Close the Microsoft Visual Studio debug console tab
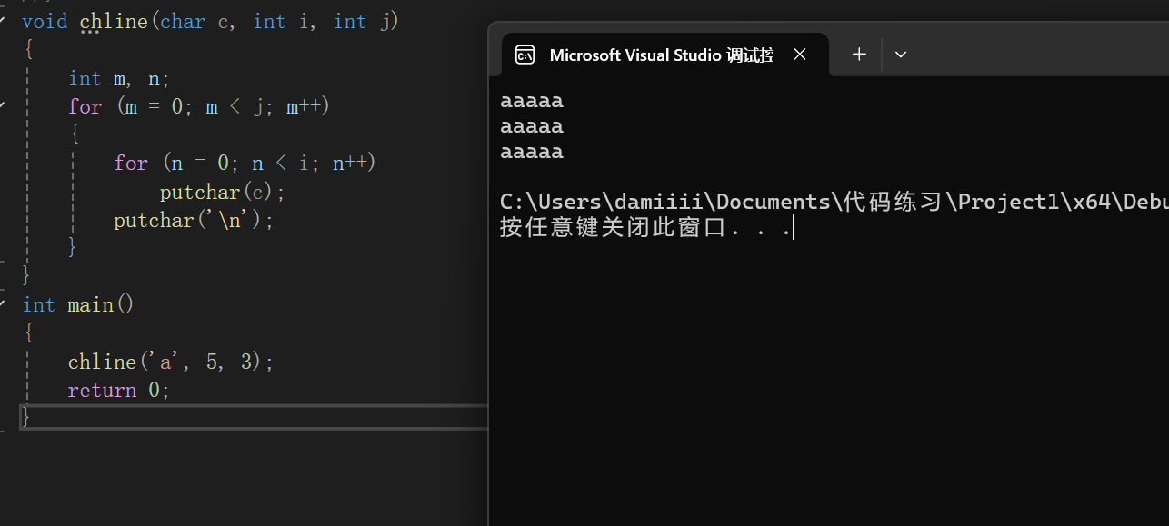This screenshot has width=1169, height=526. (800, 55)
